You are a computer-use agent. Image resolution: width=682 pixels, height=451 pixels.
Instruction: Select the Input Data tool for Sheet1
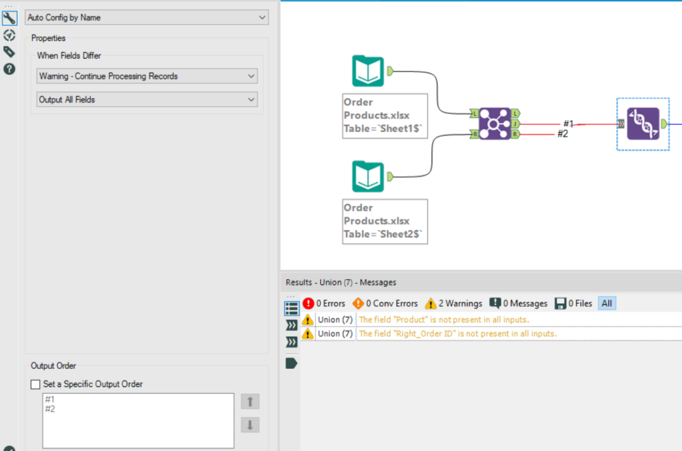point(368,71)
